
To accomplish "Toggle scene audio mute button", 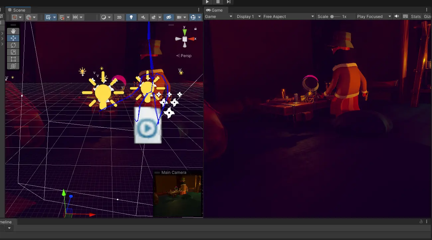I will click(x=143, y=17).
